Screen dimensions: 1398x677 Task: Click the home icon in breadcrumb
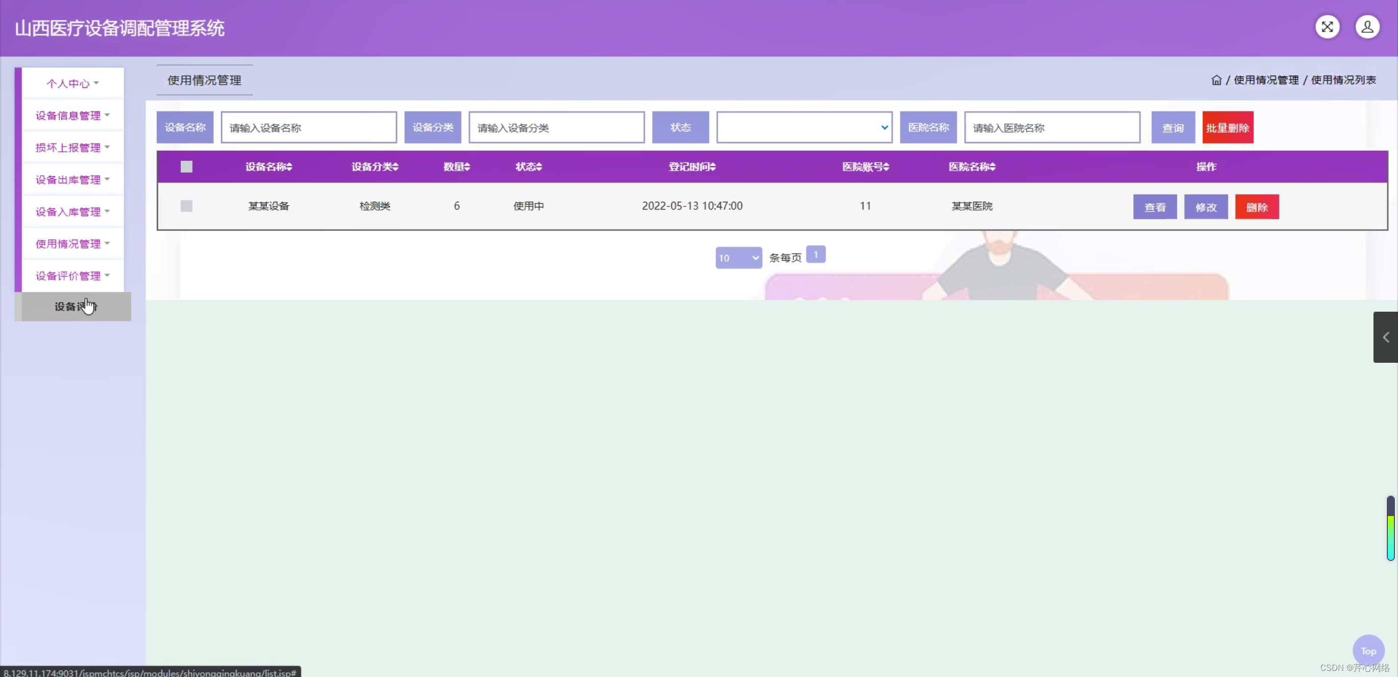click(x=1216, y=80)
